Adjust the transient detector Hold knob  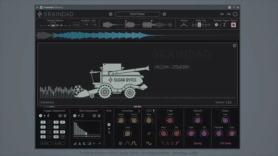tap(93, 25)
